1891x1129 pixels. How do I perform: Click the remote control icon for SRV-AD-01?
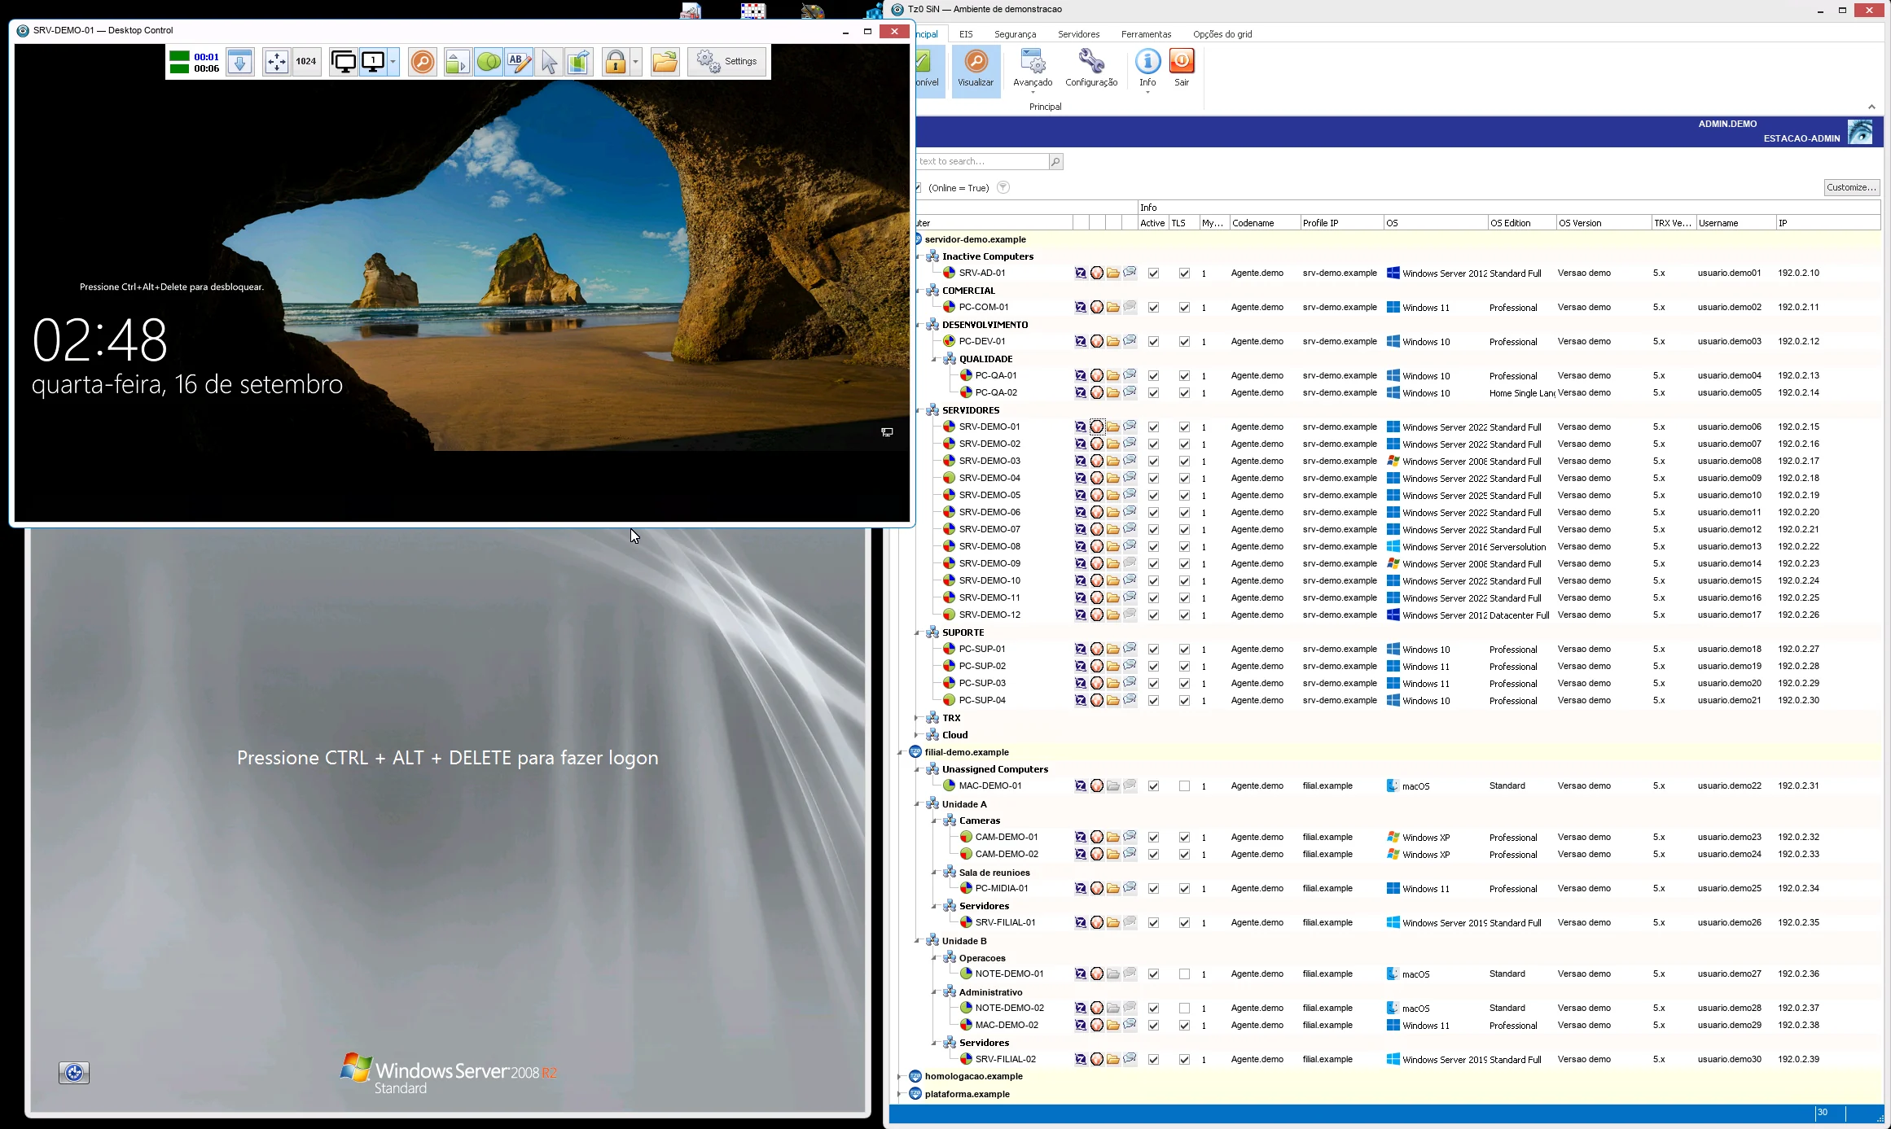click(x=1080, y=273)
